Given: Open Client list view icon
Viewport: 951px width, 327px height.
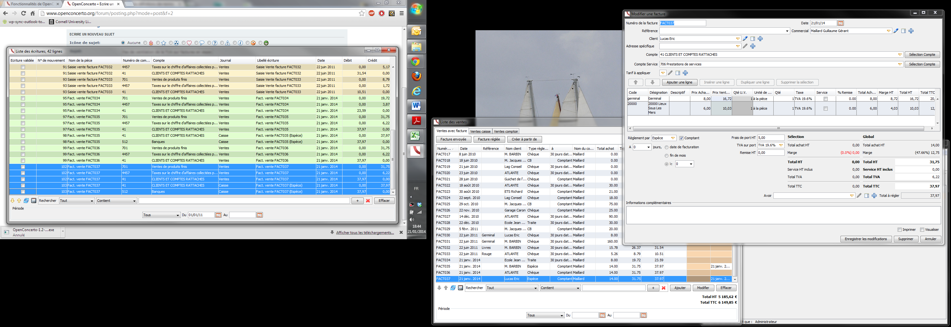Looking at the screenshot, I should (753, 39).
